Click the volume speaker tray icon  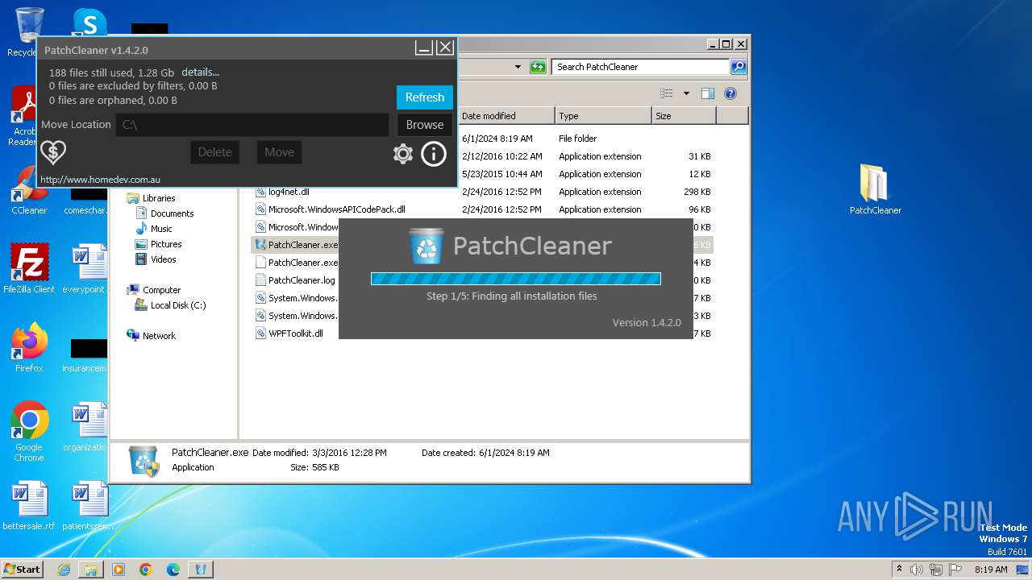click(x=917, y=570)
